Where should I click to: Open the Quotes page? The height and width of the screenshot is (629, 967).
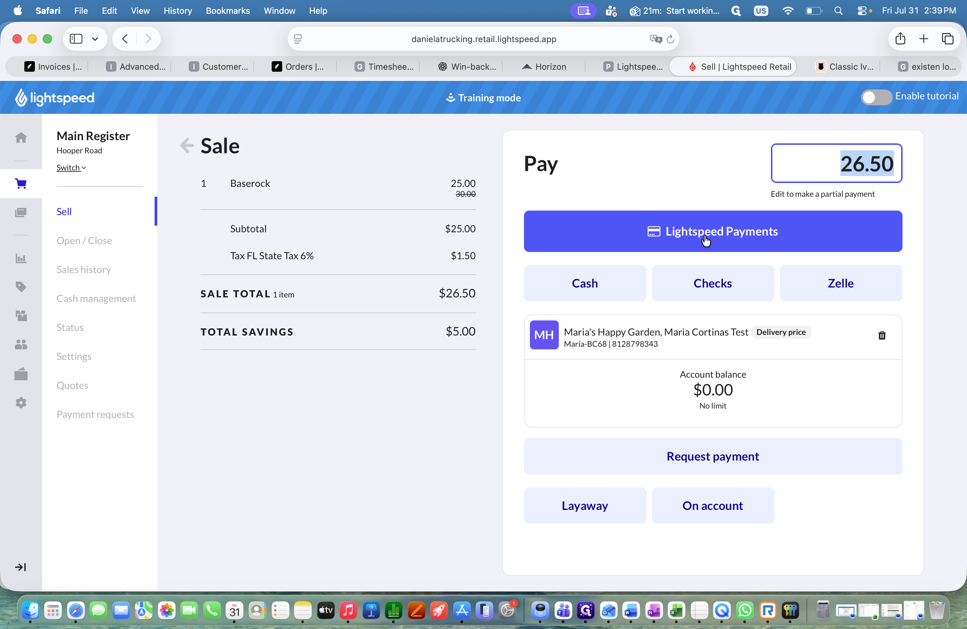(x=72, y=385)
